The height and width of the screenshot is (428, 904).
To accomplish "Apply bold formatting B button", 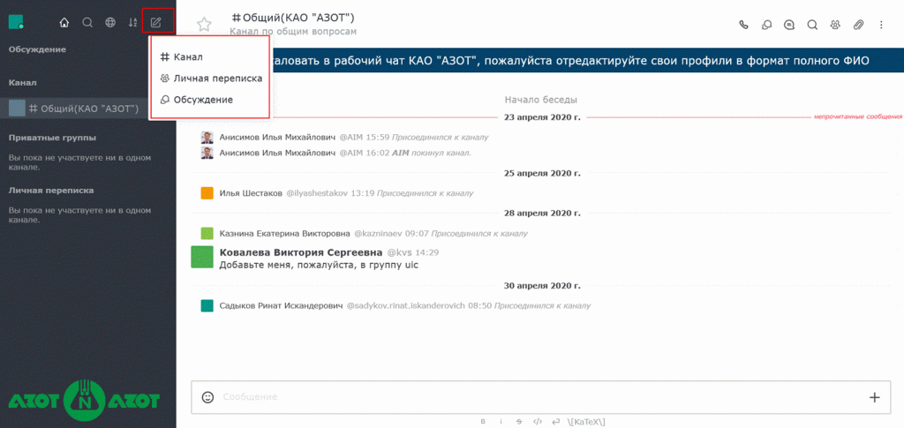I will click(483, 422).
